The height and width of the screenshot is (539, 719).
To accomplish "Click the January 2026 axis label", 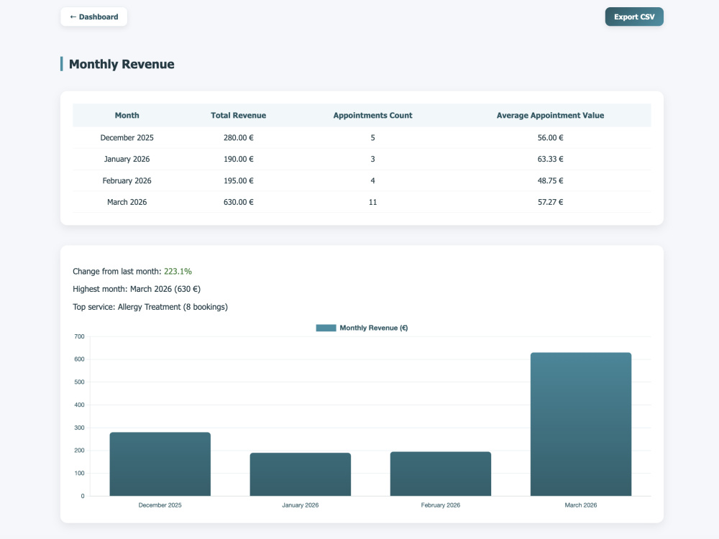I will (x=301, y=505).
